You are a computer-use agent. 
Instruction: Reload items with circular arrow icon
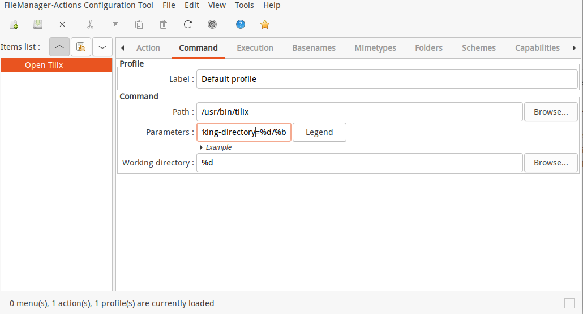[188, 24]
